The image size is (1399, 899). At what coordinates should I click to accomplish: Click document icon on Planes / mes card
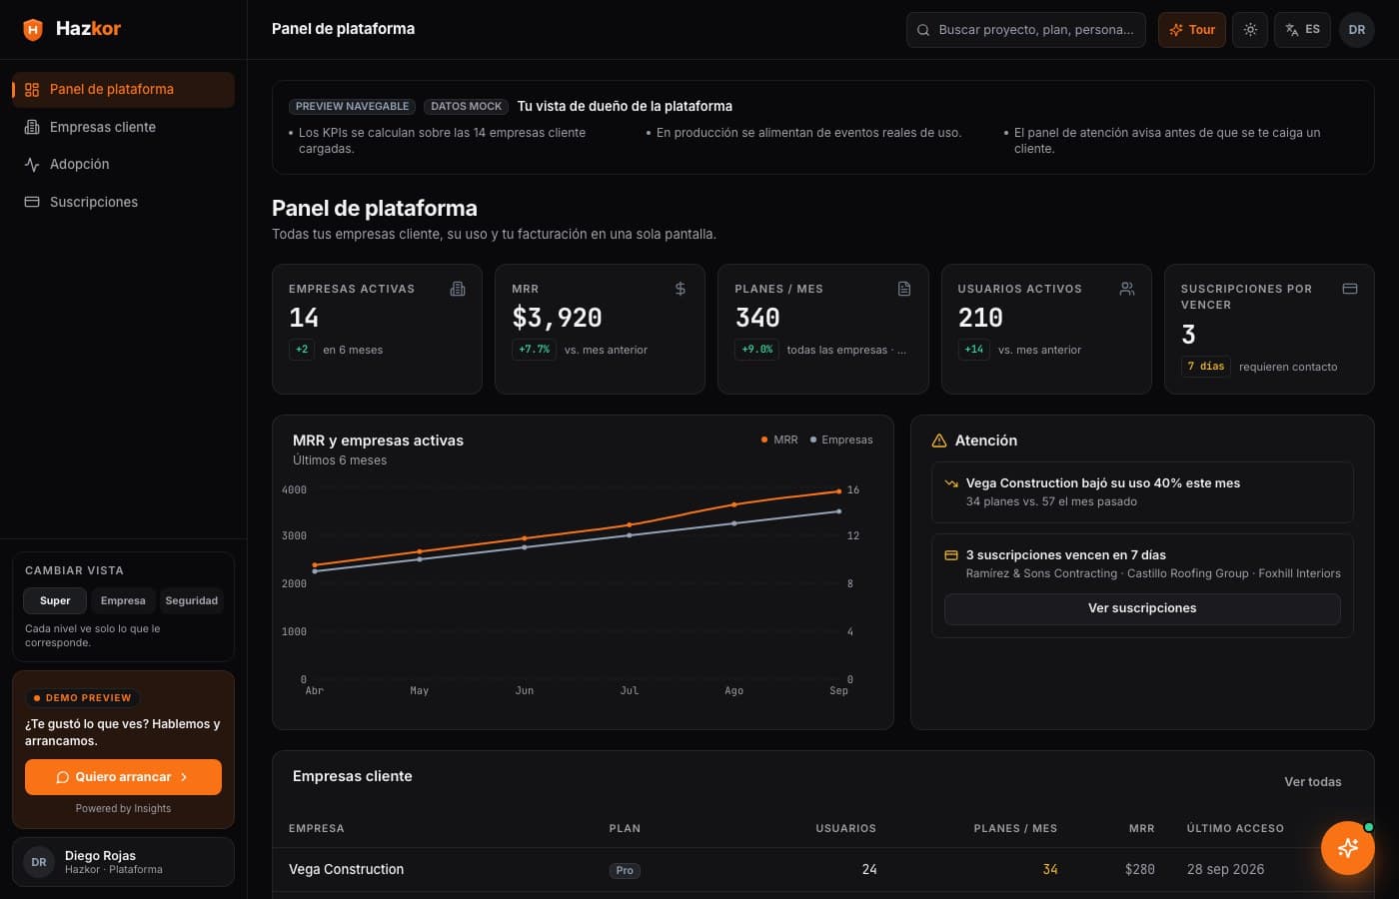[904, 289]
